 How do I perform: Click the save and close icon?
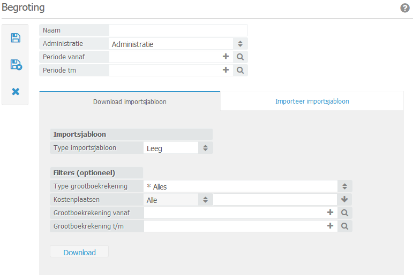[16, 65]
